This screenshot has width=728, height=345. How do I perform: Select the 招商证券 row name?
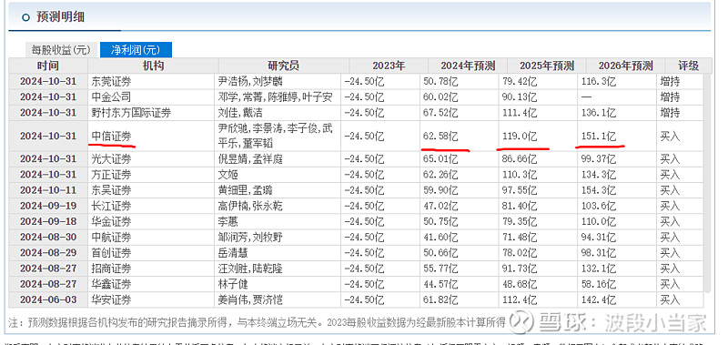tap(111, 269)
